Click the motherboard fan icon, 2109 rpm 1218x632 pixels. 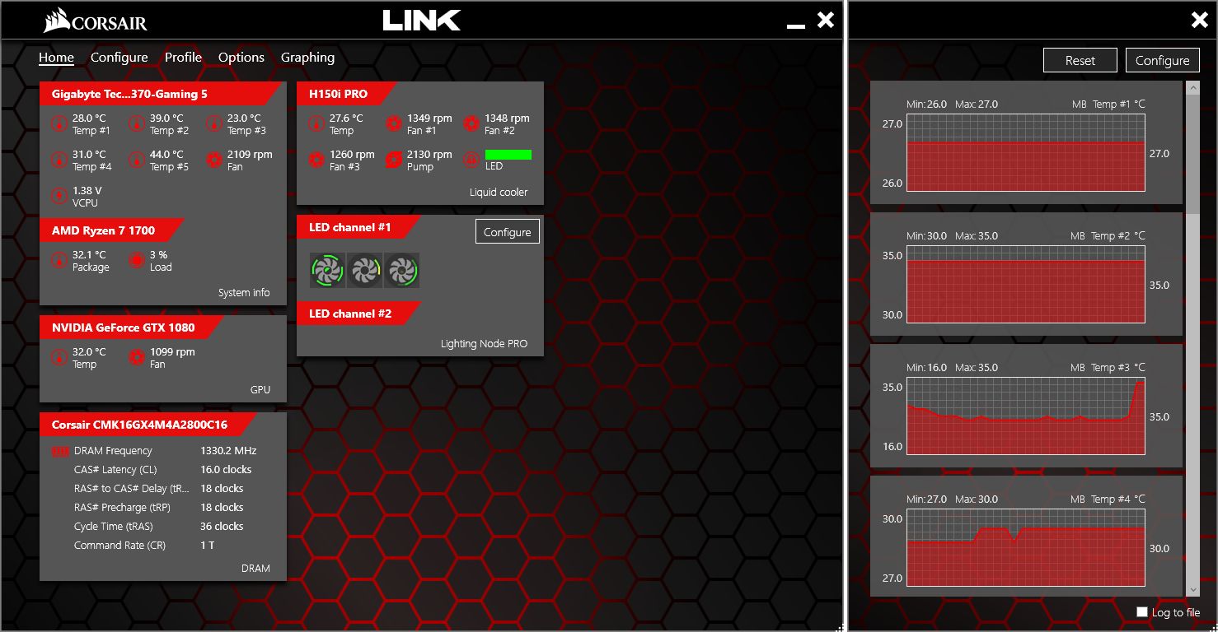tap(214, 160)
